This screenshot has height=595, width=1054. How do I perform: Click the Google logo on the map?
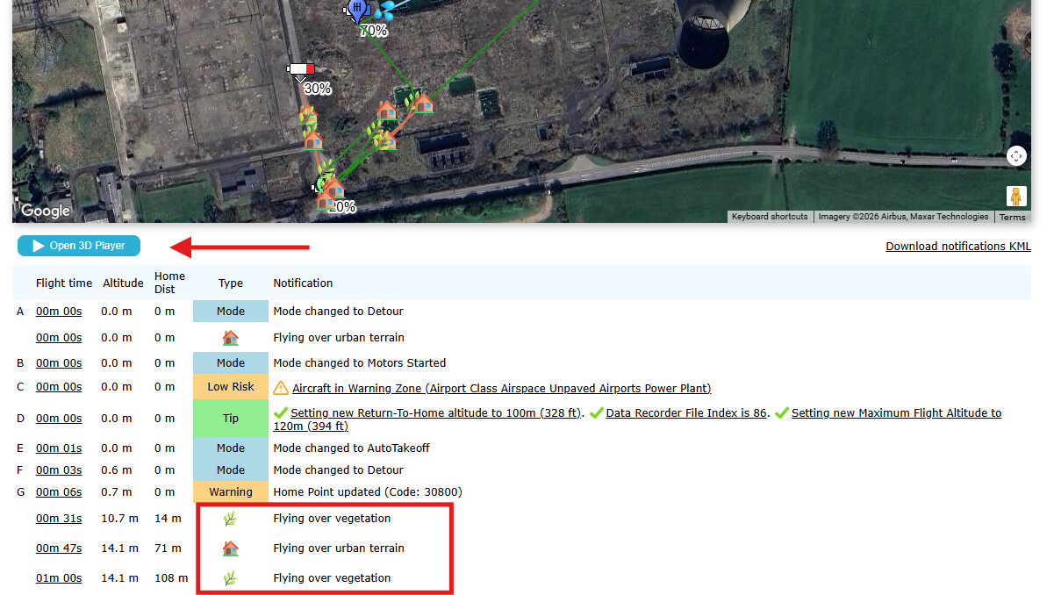point(46,211)
